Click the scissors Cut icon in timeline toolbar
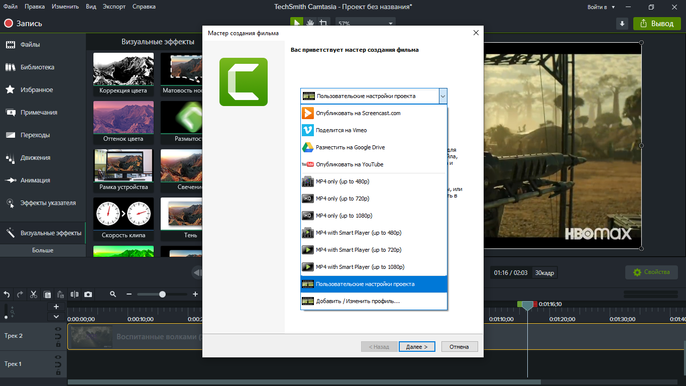Viewport: 686px width, 386px height. click(34, 295)
